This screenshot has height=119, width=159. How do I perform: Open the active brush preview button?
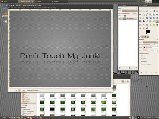(145, 48)
